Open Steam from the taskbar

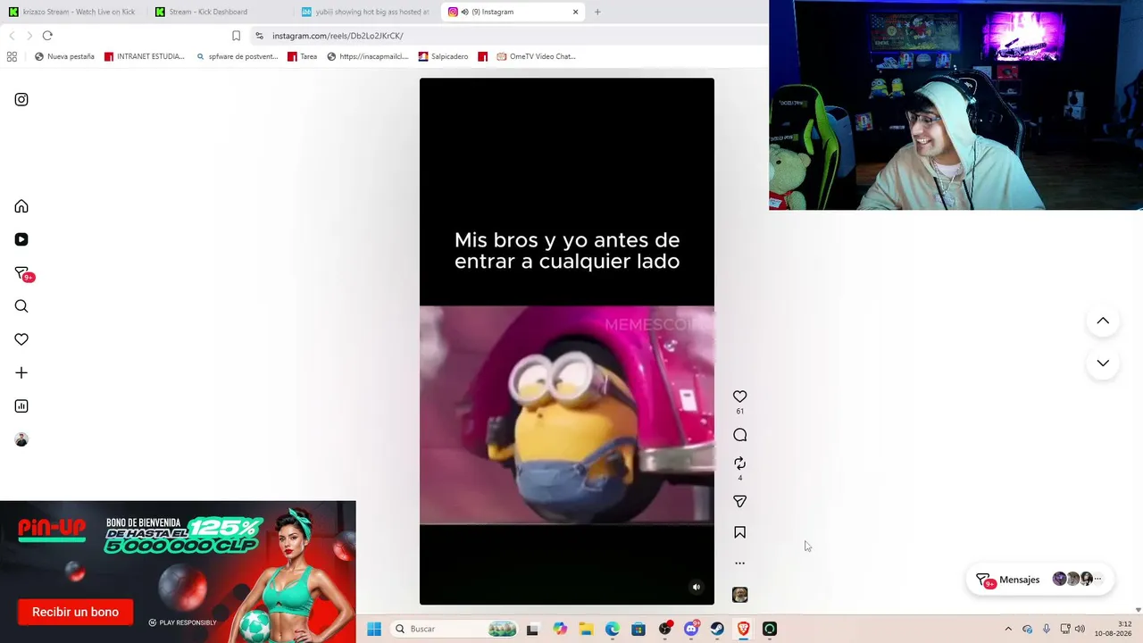[717, 629]
